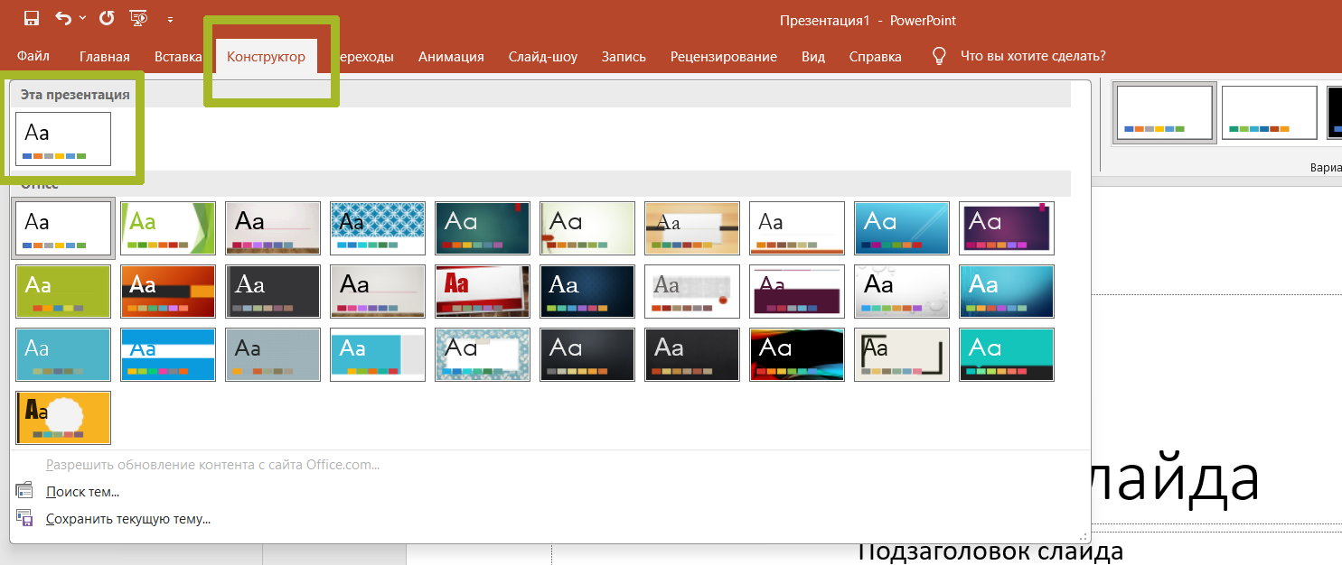The width and height of the screenshot is (1342, 565).
Task: Open the Undo history dropdown arrow
Action: [x=82, y=18]
